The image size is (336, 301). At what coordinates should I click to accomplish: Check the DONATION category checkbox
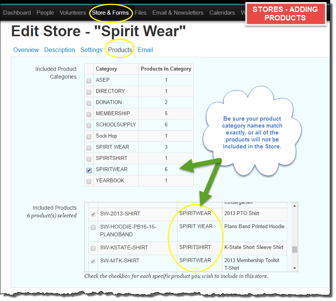(89, 103)
